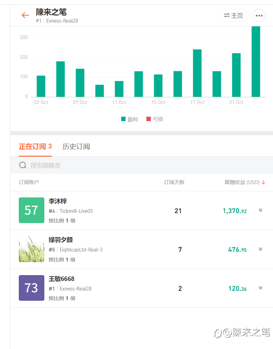Image resolution: width=273 pixels, height=349 pixels.
Task: Click the 21 Oct profit bar
Action: click(236, 75)
